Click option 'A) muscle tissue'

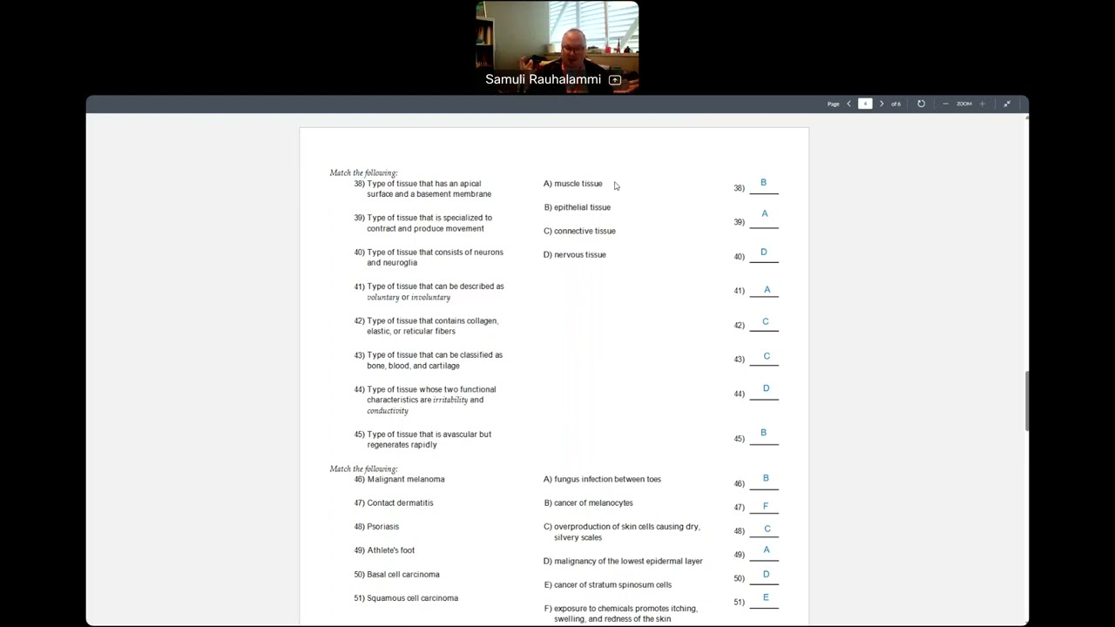click(572, 184)
